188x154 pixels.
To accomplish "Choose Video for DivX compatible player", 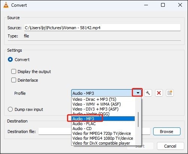I will tap(103, 143).
